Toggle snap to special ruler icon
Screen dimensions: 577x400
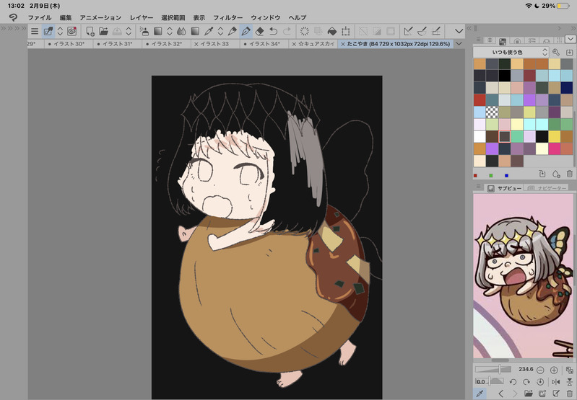coord(422,31)
